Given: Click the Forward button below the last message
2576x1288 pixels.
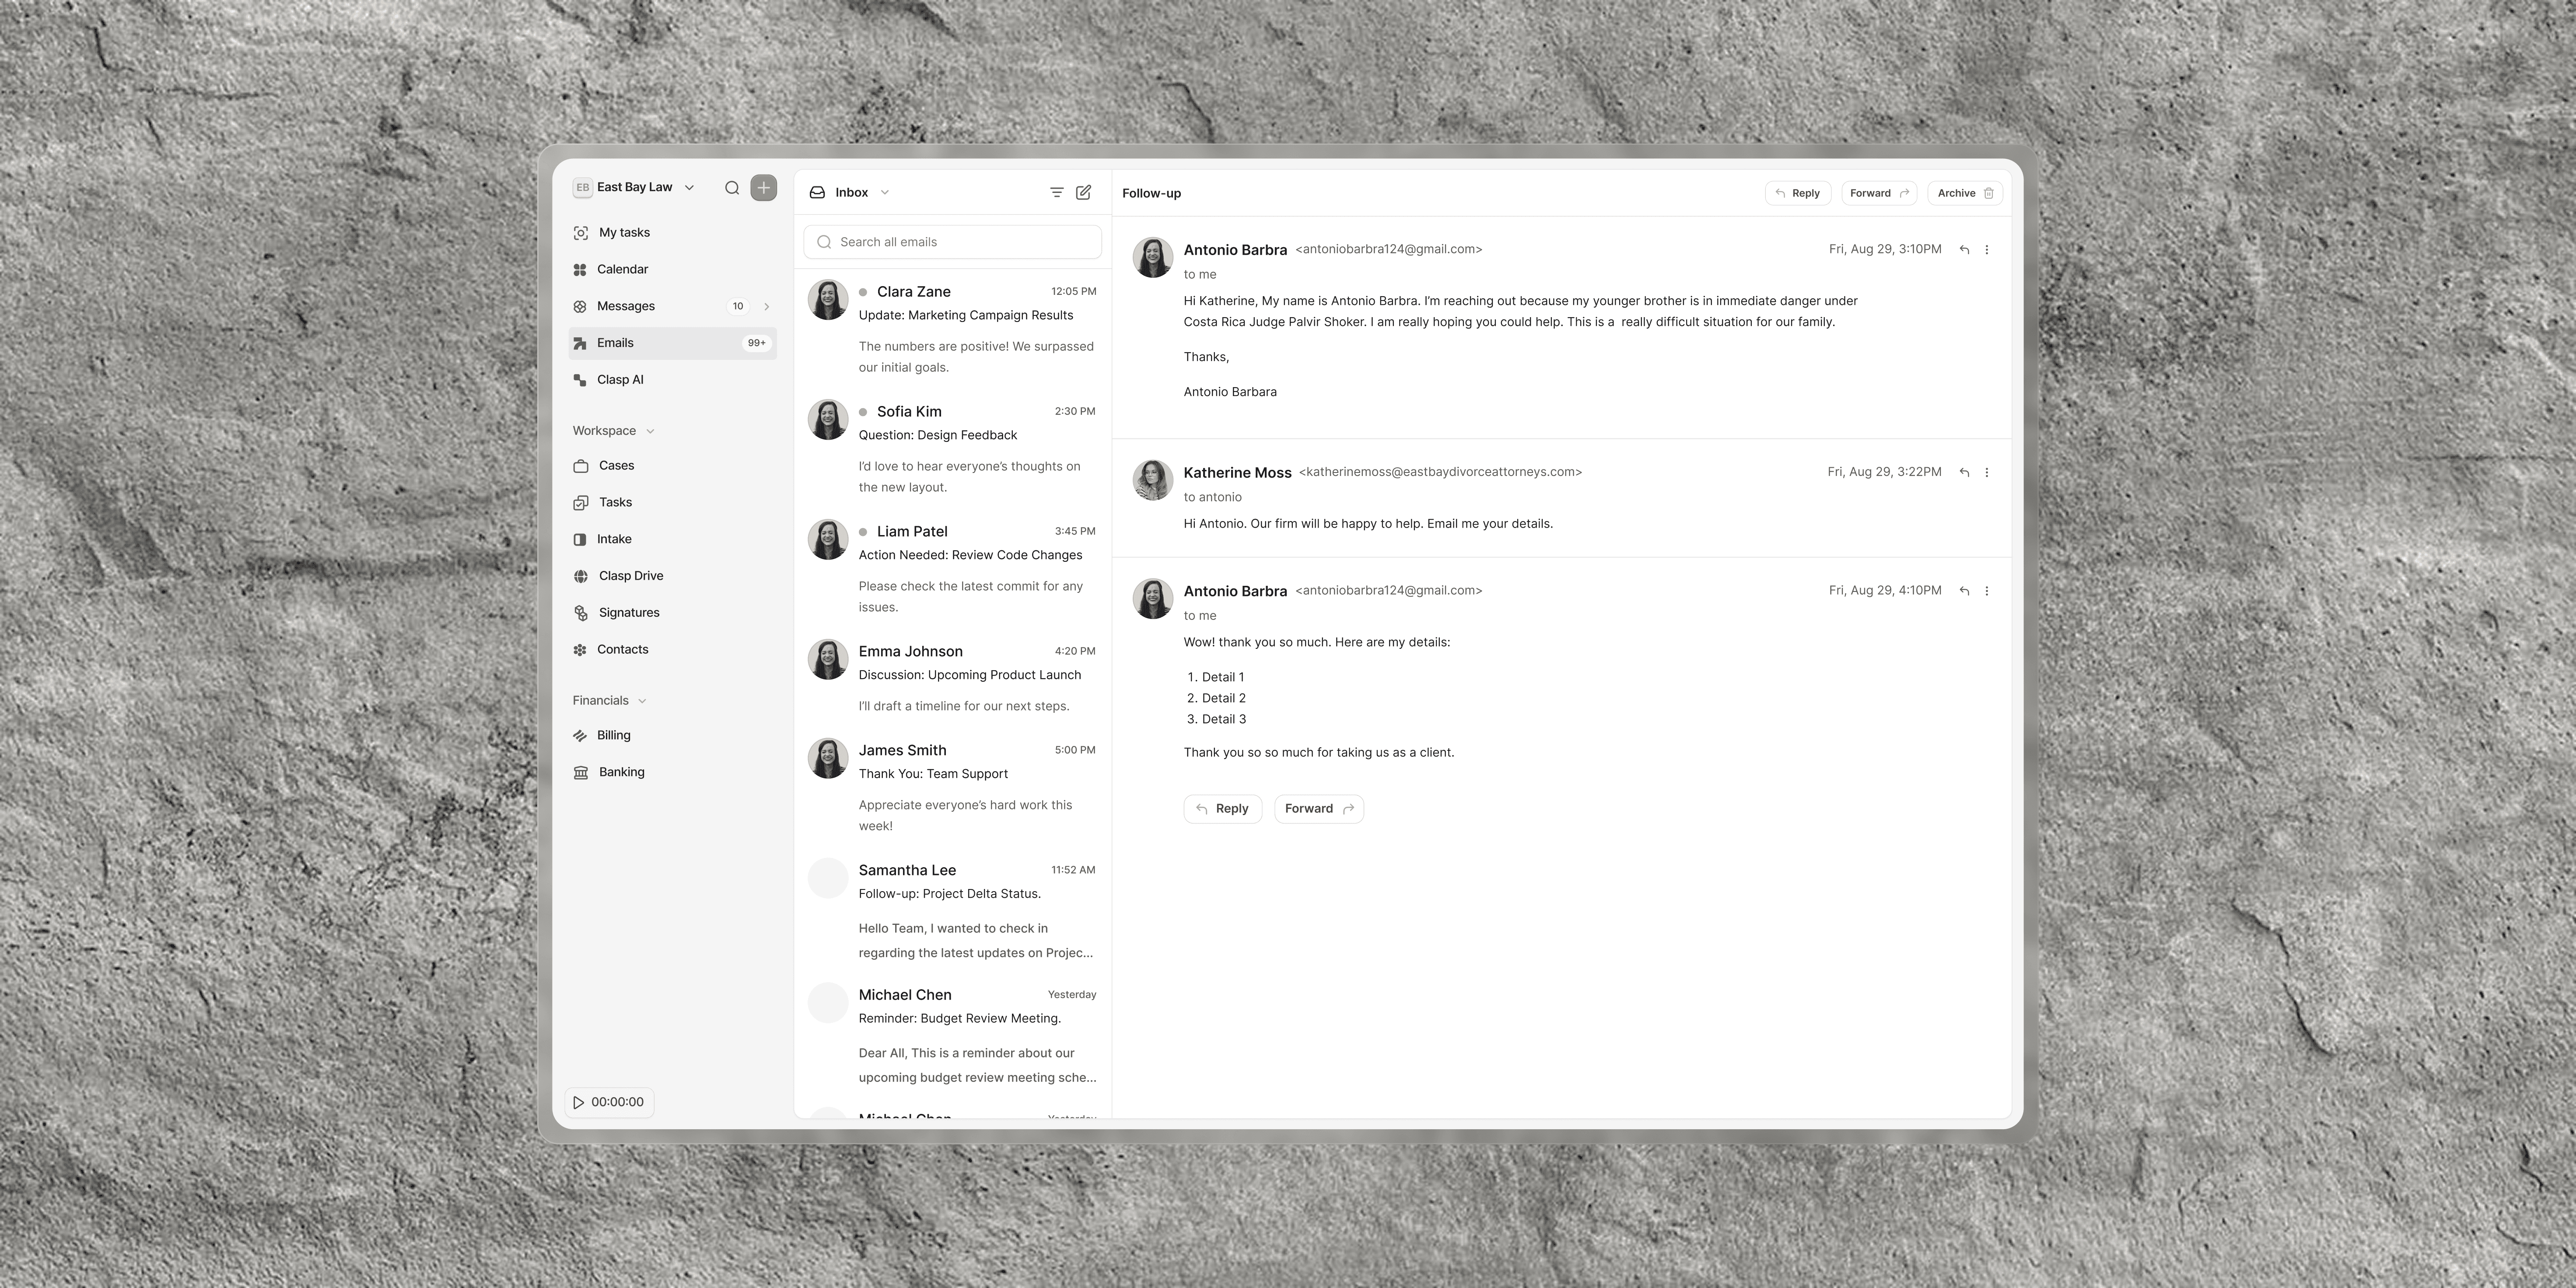Looking at the screenshot, I should point(1318,809).
